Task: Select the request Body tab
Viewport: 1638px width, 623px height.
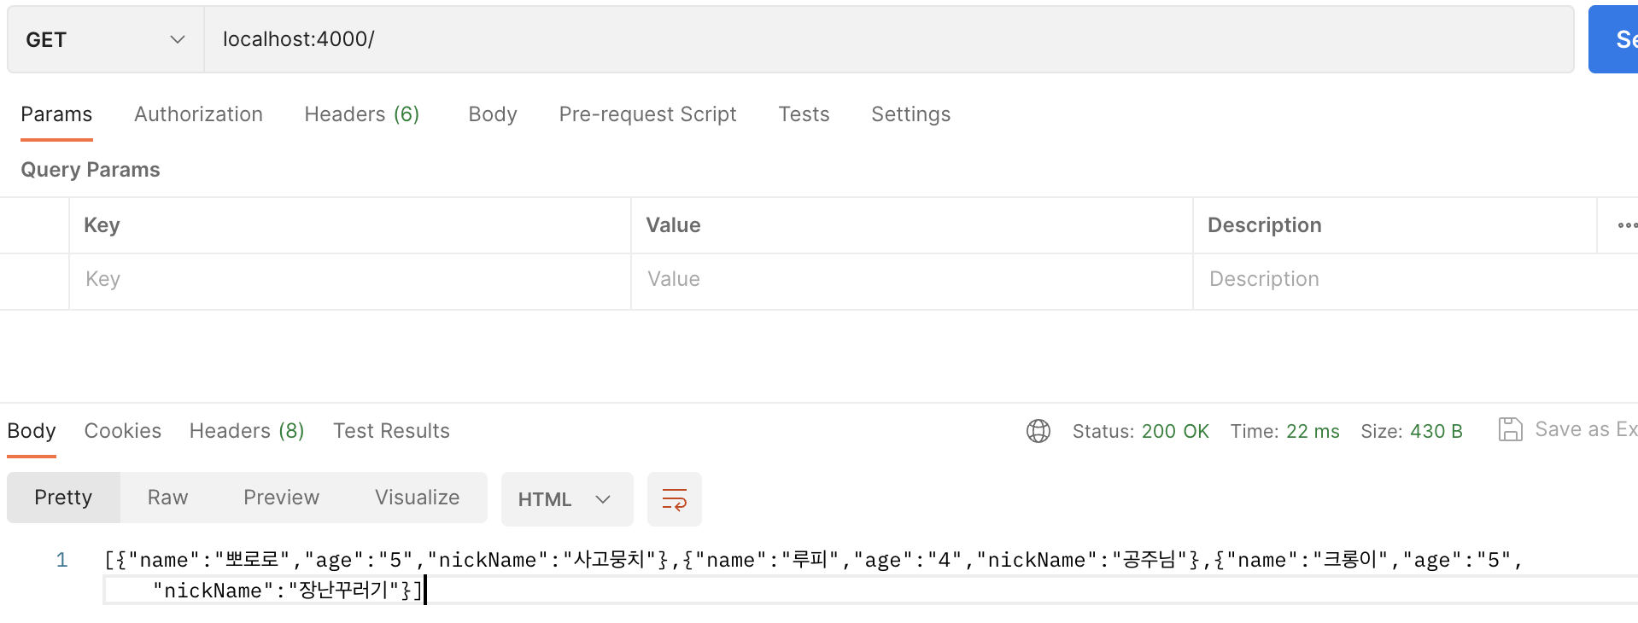Action: (493, 114)
